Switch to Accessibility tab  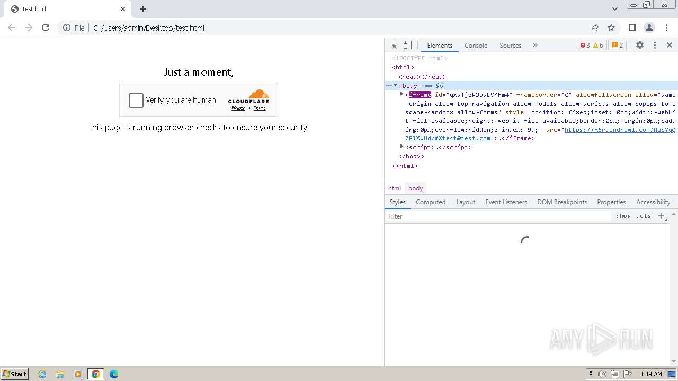point(653,202)
